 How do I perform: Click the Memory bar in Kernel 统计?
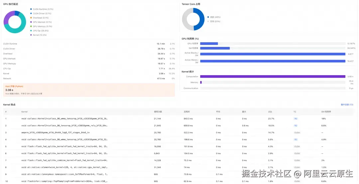coord(273,82)
